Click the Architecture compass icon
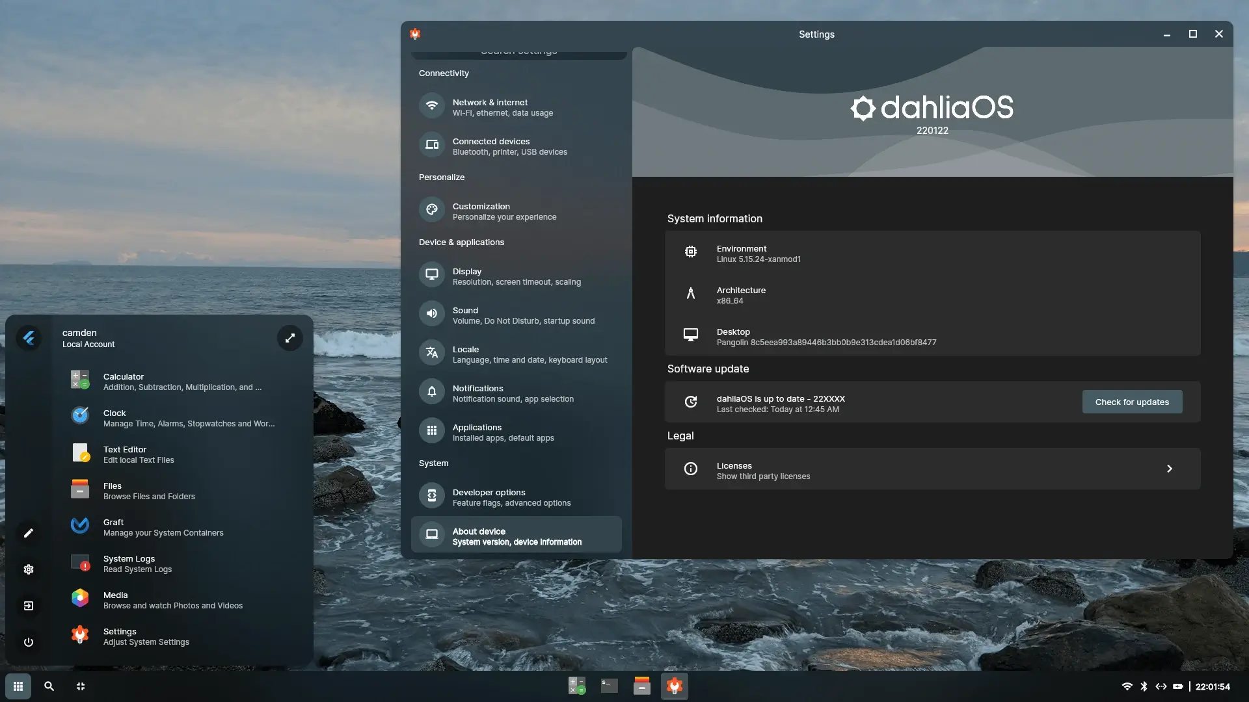 [x=691, y=293]
